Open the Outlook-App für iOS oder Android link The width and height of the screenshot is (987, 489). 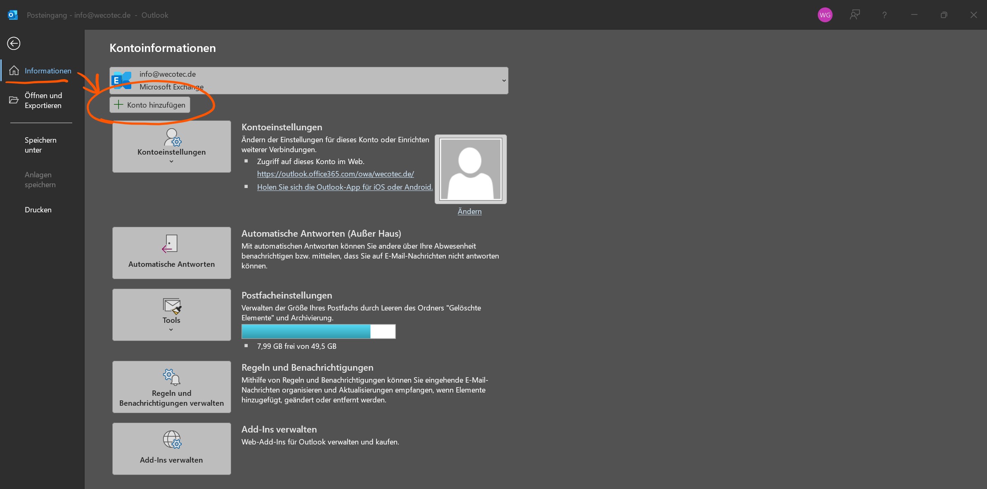345,187
